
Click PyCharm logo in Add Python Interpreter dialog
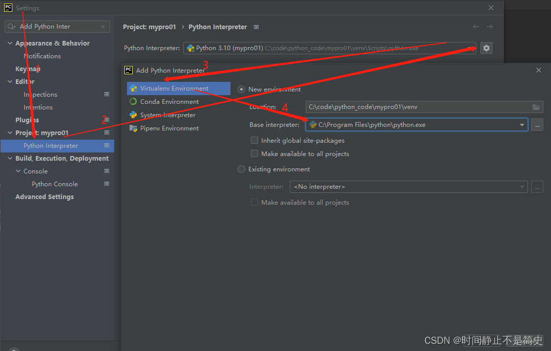point(129,70)
